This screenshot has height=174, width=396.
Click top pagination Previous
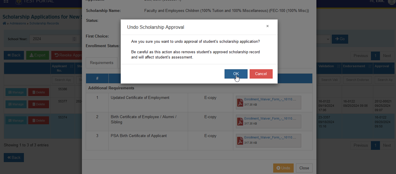360,56
